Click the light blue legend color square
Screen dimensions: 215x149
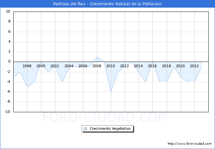click(x=86, y=128)
